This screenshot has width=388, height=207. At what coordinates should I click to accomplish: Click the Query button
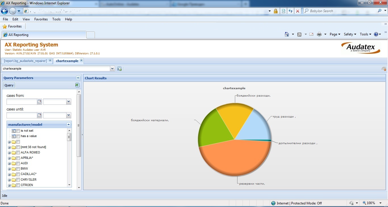coord(9,85)
